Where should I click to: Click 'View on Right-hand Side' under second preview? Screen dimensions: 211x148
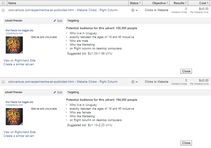(19, 132)
